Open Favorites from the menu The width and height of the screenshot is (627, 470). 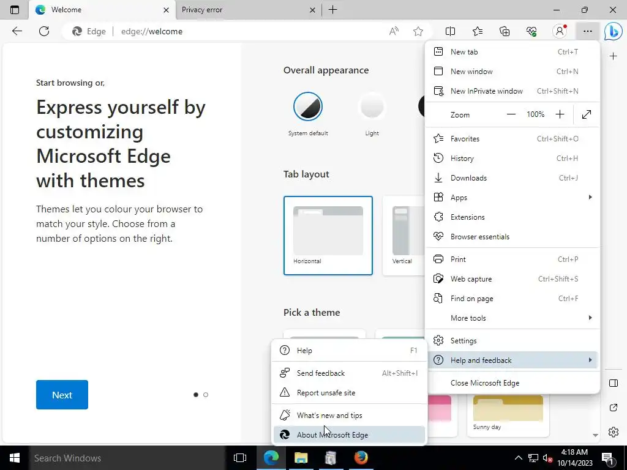[512, 139]
